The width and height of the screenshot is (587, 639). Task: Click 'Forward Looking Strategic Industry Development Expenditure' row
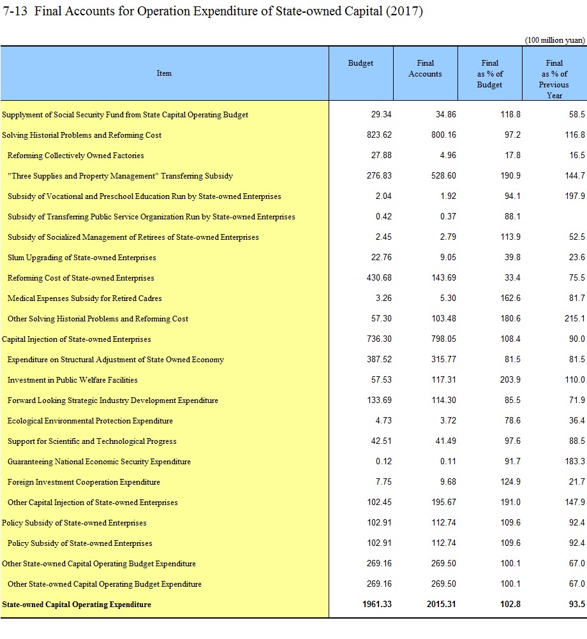tap(113, 400)
